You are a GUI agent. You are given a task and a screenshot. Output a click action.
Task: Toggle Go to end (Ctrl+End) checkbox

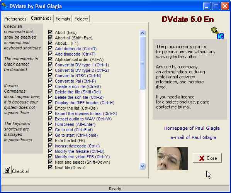click(x=50, y=129)
